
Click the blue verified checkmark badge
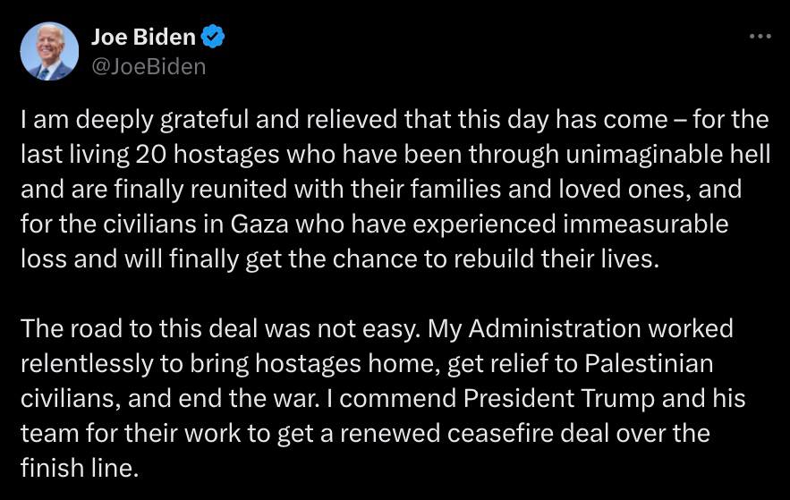click(213, 38)
